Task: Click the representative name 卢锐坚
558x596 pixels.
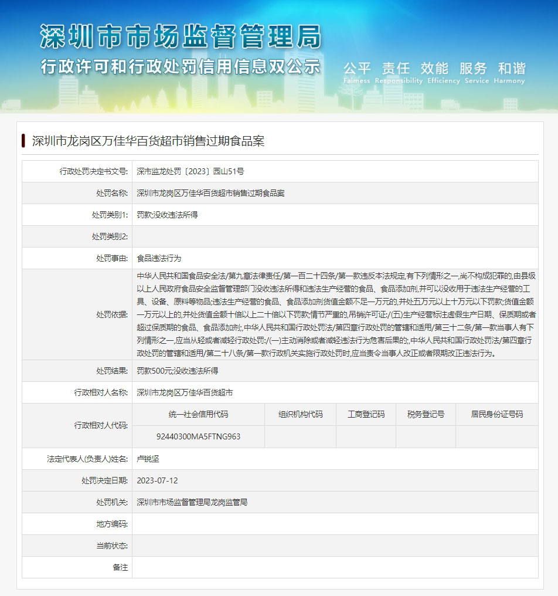Action: click(x=148, y=459)
